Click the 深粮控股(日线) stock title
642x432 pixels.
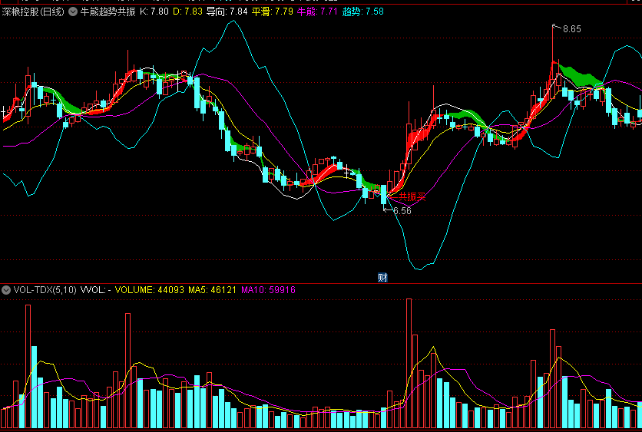[x=33, y=12]
